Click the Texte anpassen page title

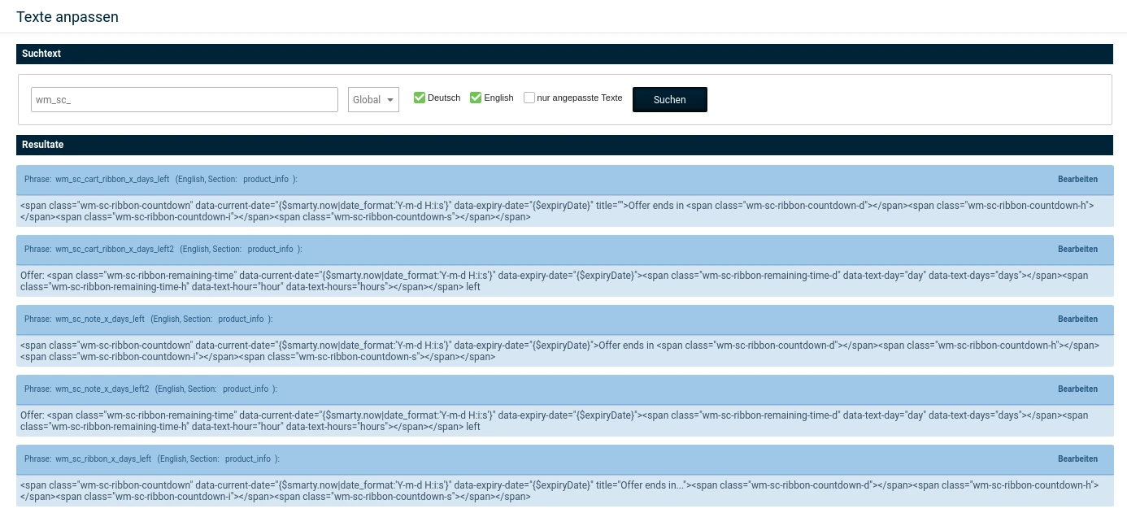(67, 16)
